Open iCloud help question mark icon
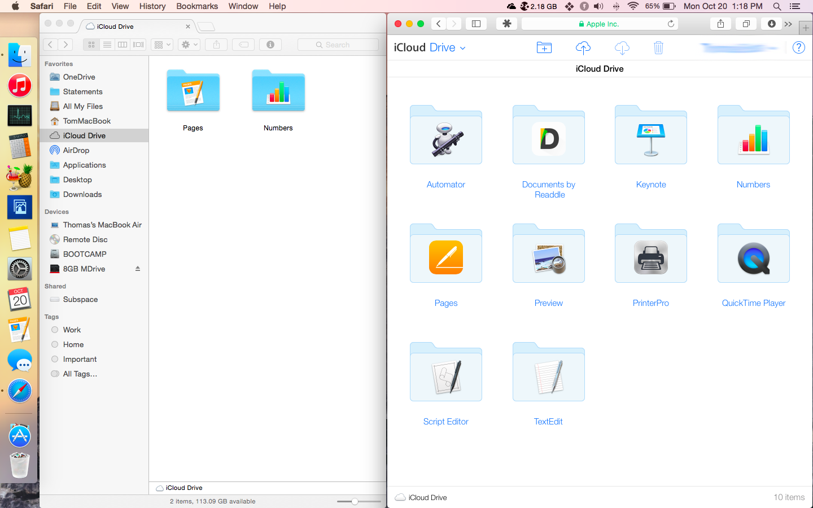 point(798,48)
